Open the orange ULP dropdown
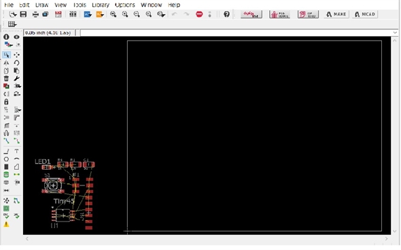Image resolution: width=401 pixels, height=250 pixels. pos(100,14)
